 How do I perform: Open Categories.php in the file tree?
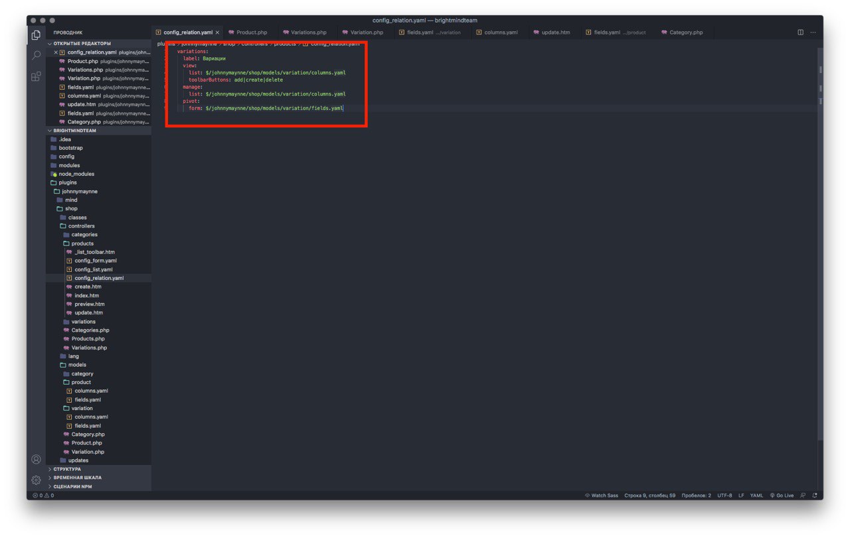[98, 330]
